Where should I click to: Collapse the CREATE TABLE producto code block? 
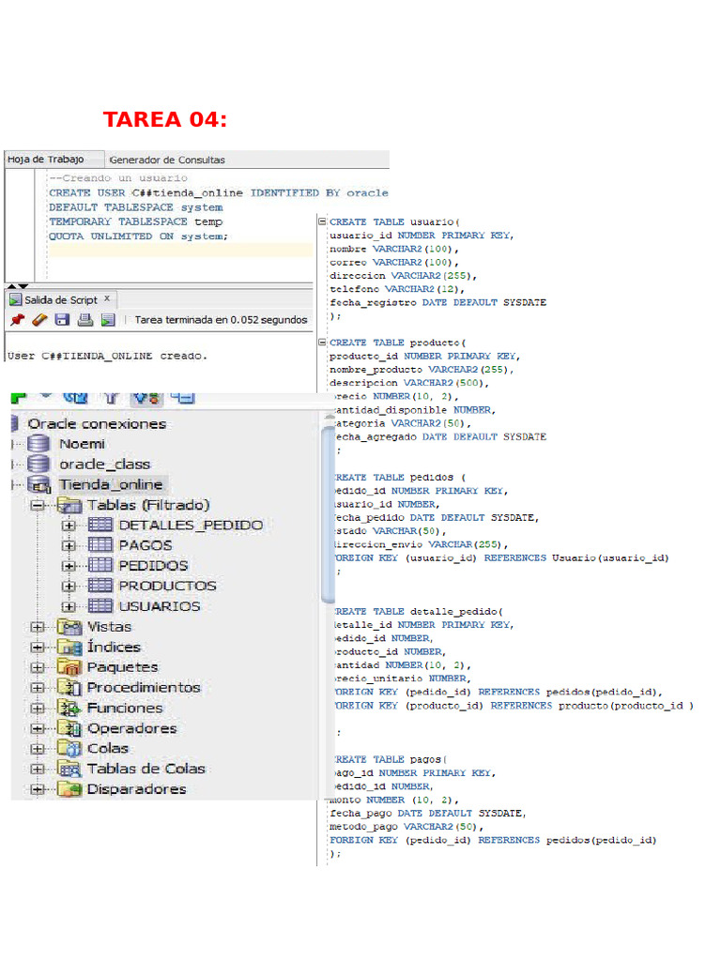[322, 342]
